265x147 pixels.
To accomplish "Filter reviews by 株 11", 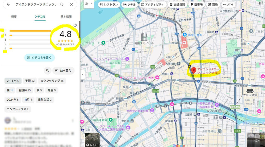I will (x=10, y=90).
